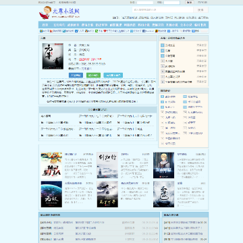Click the Facebook share icon
Viewport: 243px width, 243px height.
click(143, 31)
